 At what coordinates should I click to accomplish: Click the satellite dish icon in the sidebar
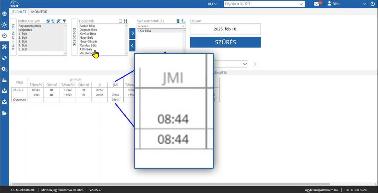click(x=4, y=58)
